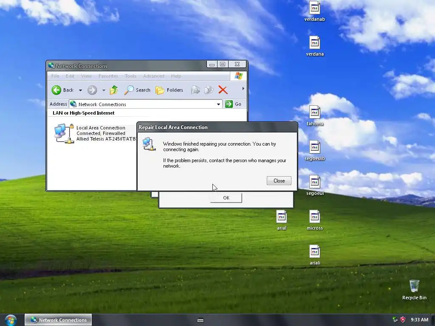Screen dimensions: 435x326
Task: Maximize the Network Connections window
Action: coord(223,65)
